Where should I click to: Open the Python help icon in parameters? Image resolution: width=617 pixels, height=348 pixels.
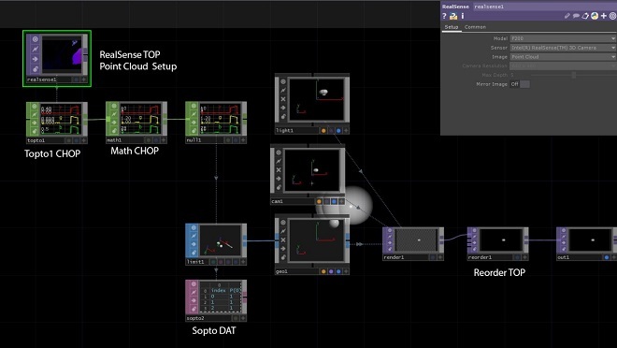point(453,16)
